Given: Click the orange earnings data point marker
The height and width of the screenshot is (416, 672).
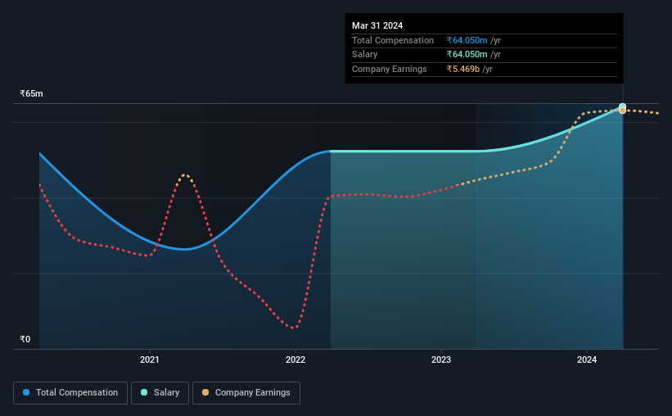Looking at the screenshot, I should pyautogui.click(x=622, y=111).
